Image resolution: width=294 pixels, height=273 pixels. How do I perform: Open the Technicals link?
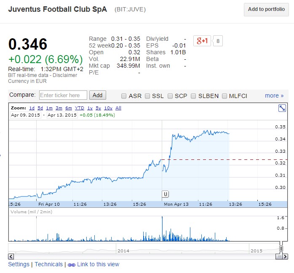click(x=48, y=264)
